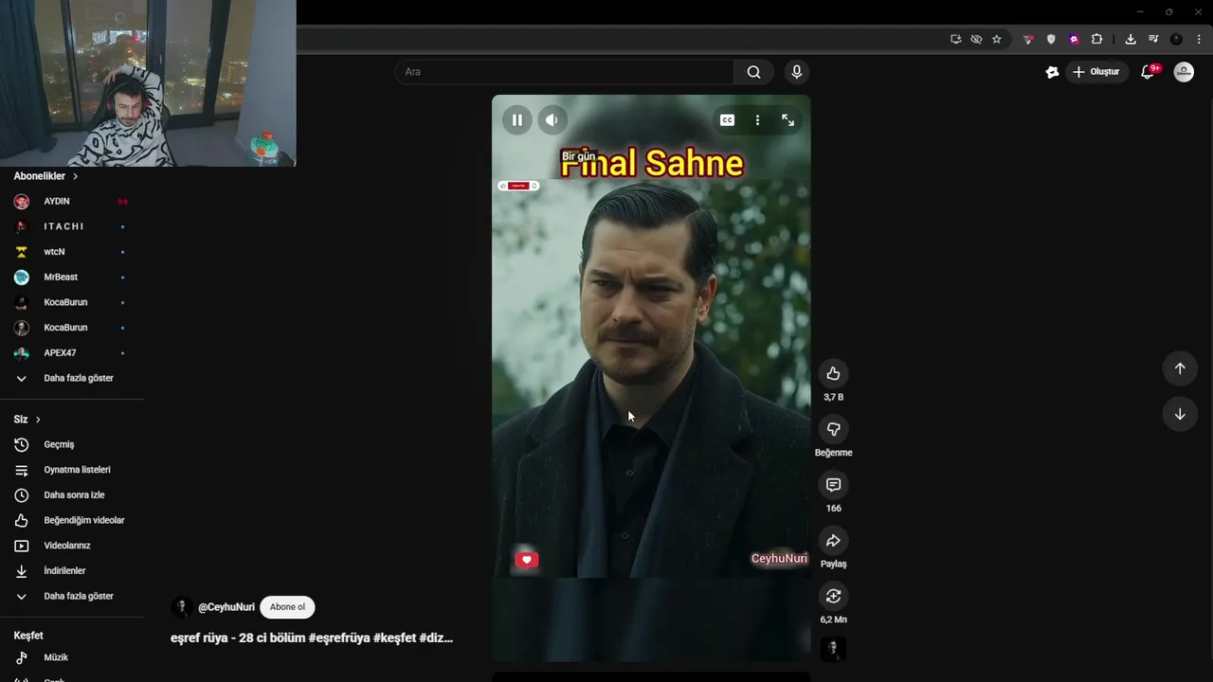Open the browser profile avatar
The height and width of the screenshot is (682, 1213).
1176,39
